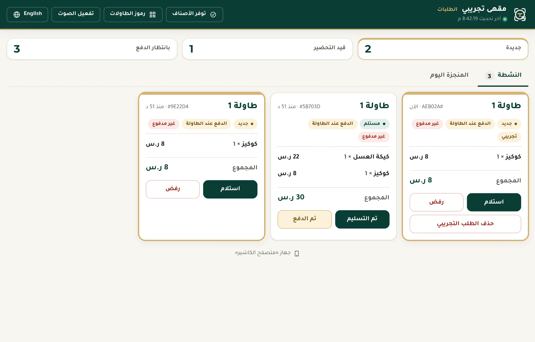Click the مستلم status badge on order #5B703D
The image size is (535, 342).
pos(374,124)
